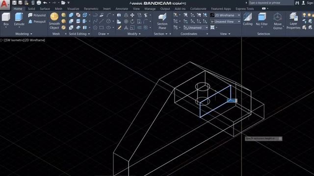Click the Solid Subtract icon
Viewport: 314px width, 176px height.
pos(71,21)
